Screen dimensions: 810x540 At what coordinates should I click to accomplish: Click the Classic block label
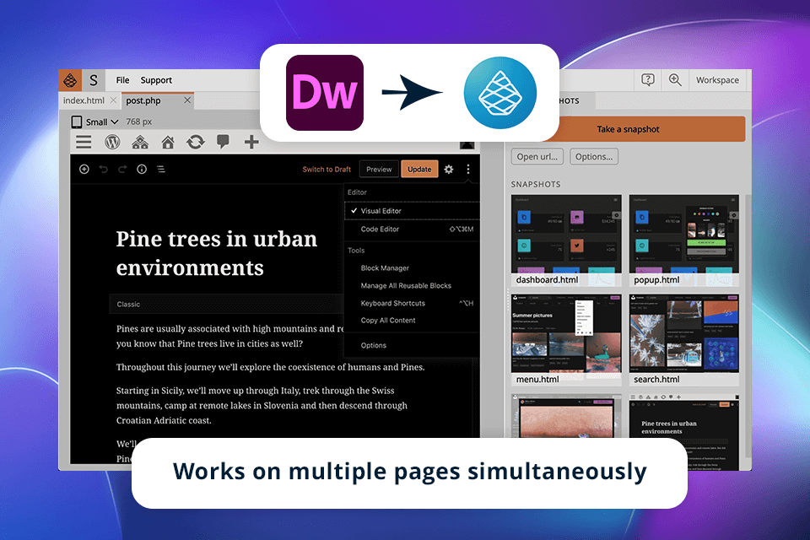click(x=128, y=305)
